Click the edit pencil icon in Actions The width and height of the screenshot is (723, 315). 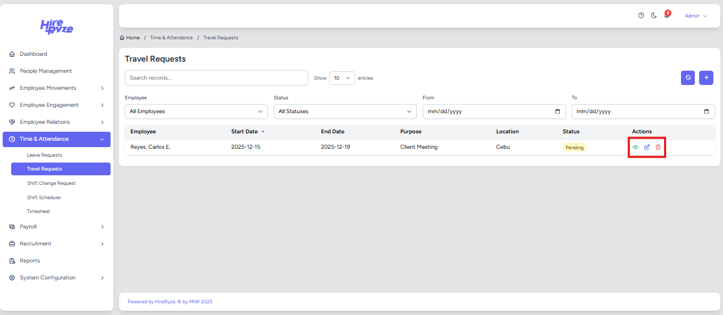[647, 147]
